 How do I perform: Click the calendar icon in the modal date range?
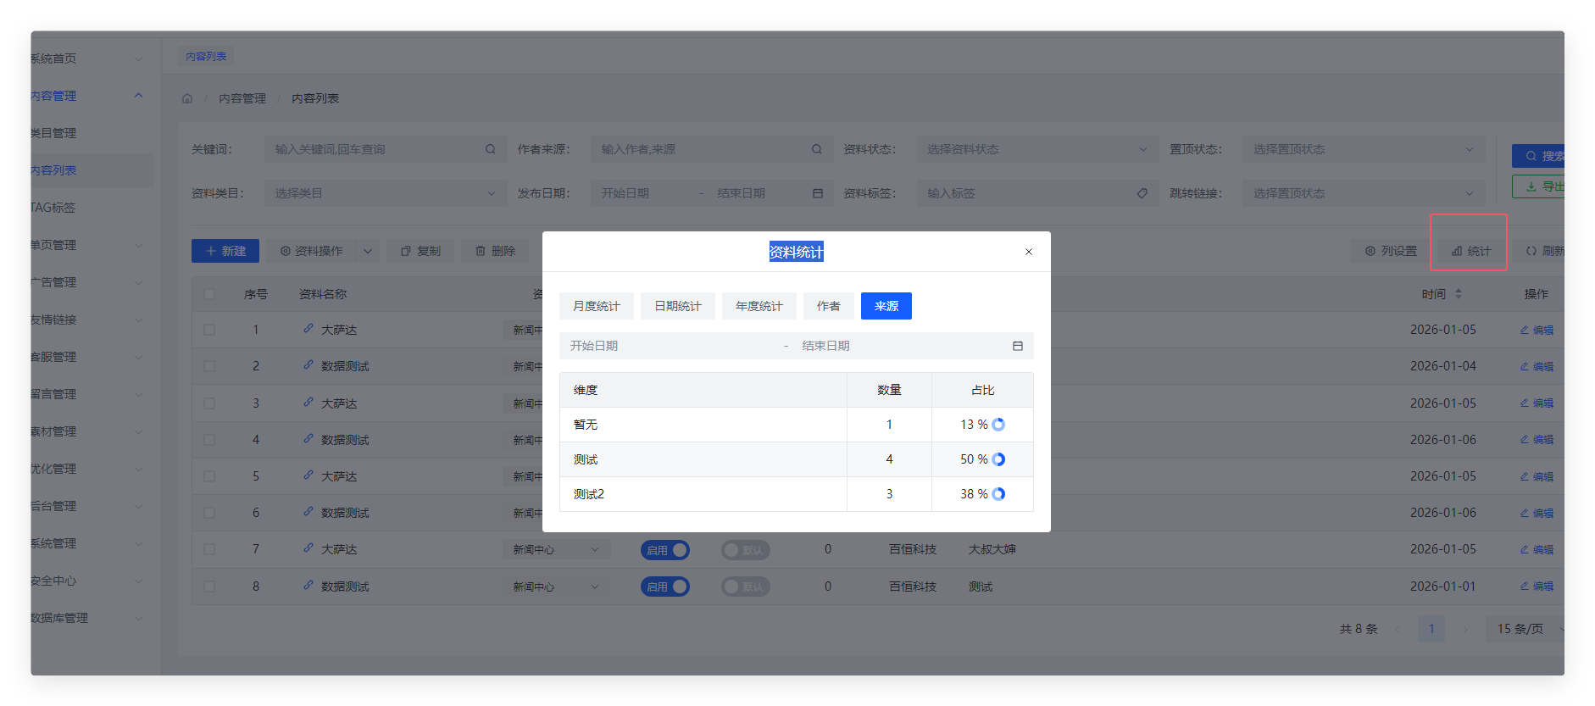click(1017, 346)
